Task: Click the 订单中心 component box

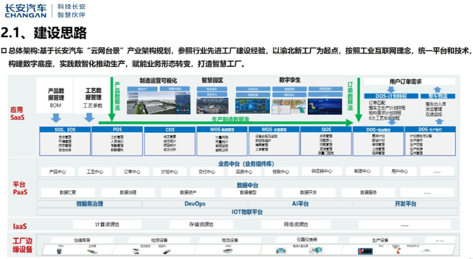Action: tap(132, 171)
